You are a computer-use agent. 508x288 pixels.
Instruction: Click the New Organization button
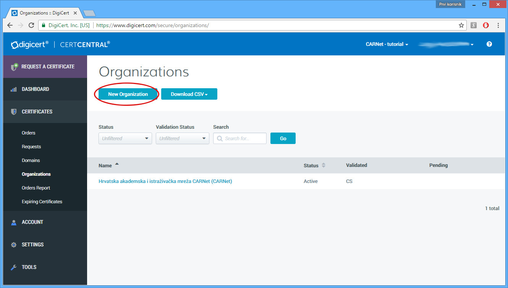click(x=128, y=94)
